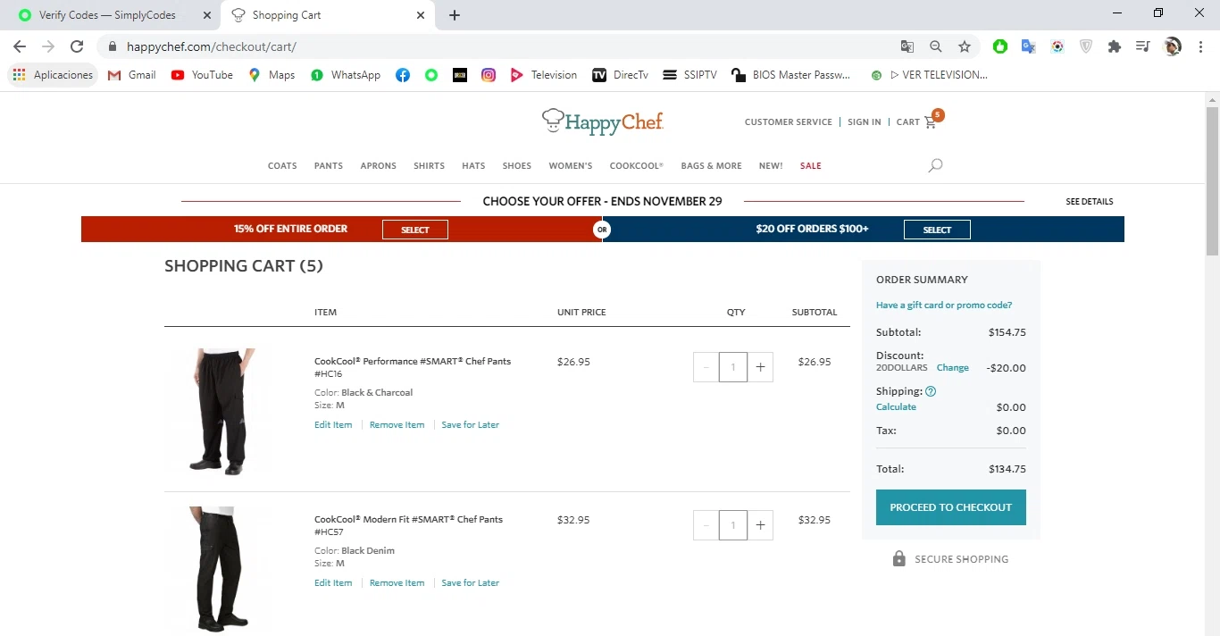Select the 15% off entire order offer

point(415,230)
